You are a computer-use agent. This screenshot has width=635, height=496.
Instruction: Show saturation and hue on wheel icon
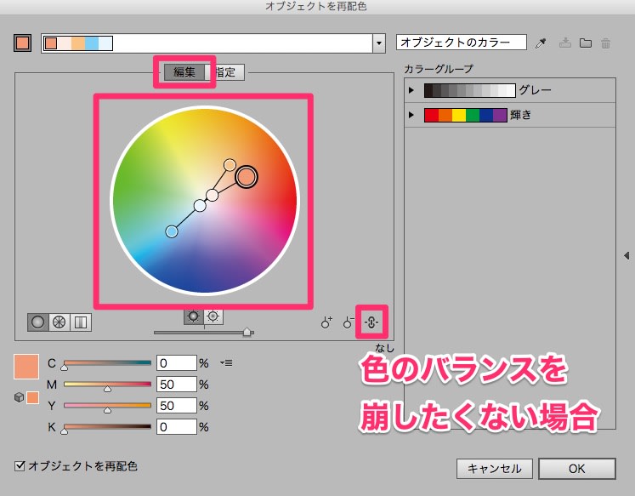coord(213,316)
